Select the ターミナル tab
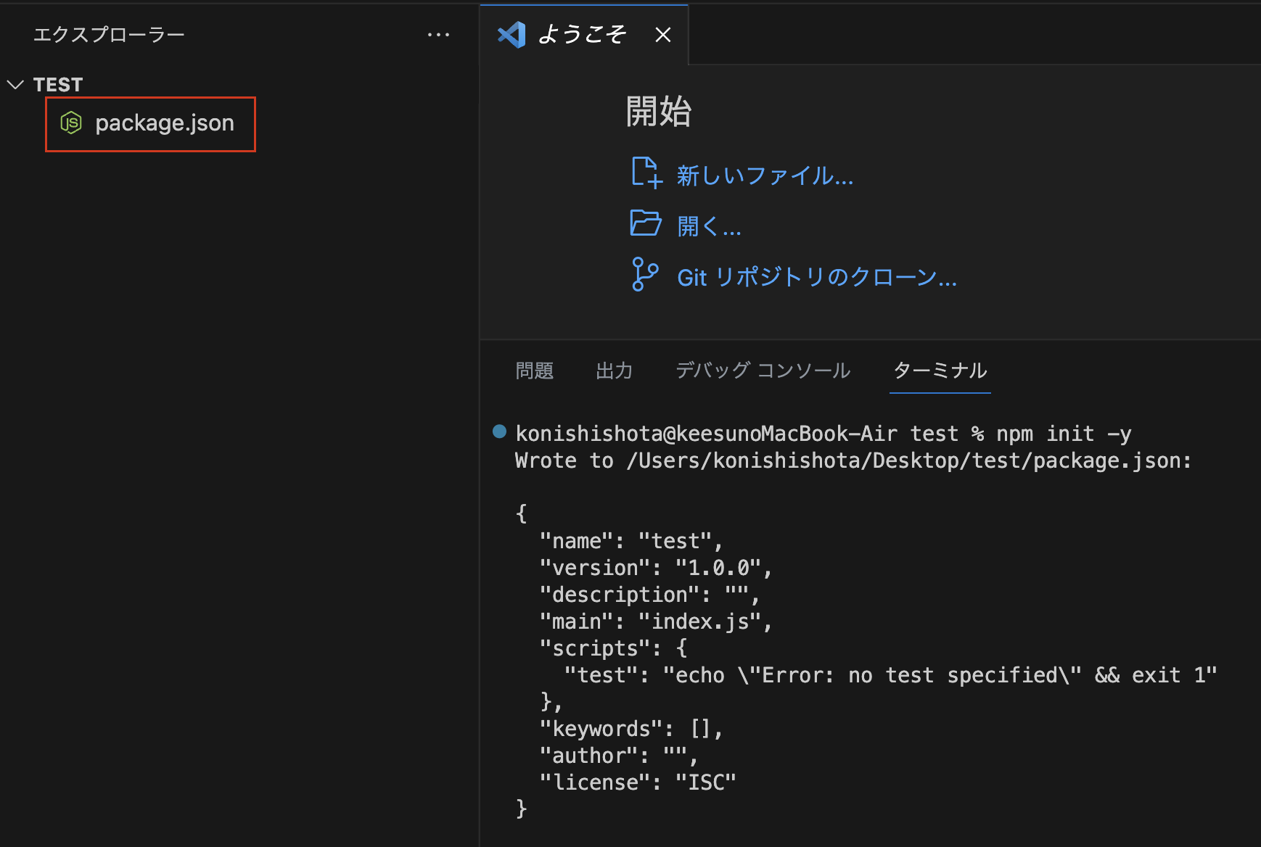 (940, 371)
